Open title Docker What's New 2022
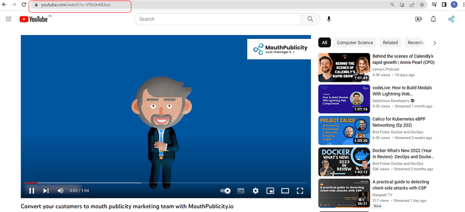 coord(403,153)
